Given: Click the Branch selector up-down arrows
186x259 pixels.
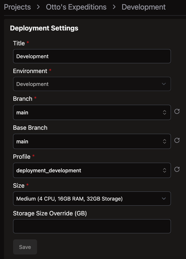Looking at the screenshot, I should click(164, 112).
